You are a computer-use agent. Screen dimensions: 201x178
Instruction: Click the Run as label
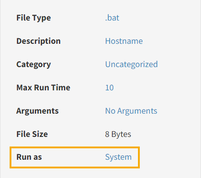pyautogui.click(x=29, y=157)
